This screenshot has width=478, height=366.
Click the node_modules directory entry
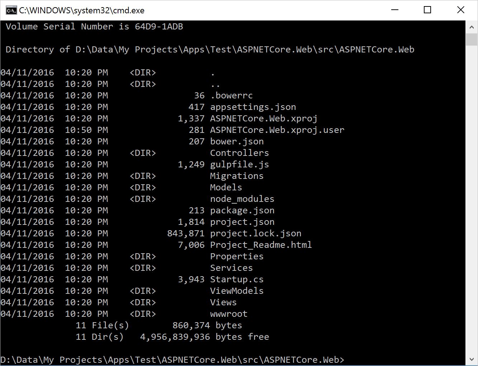pos(242,199)
